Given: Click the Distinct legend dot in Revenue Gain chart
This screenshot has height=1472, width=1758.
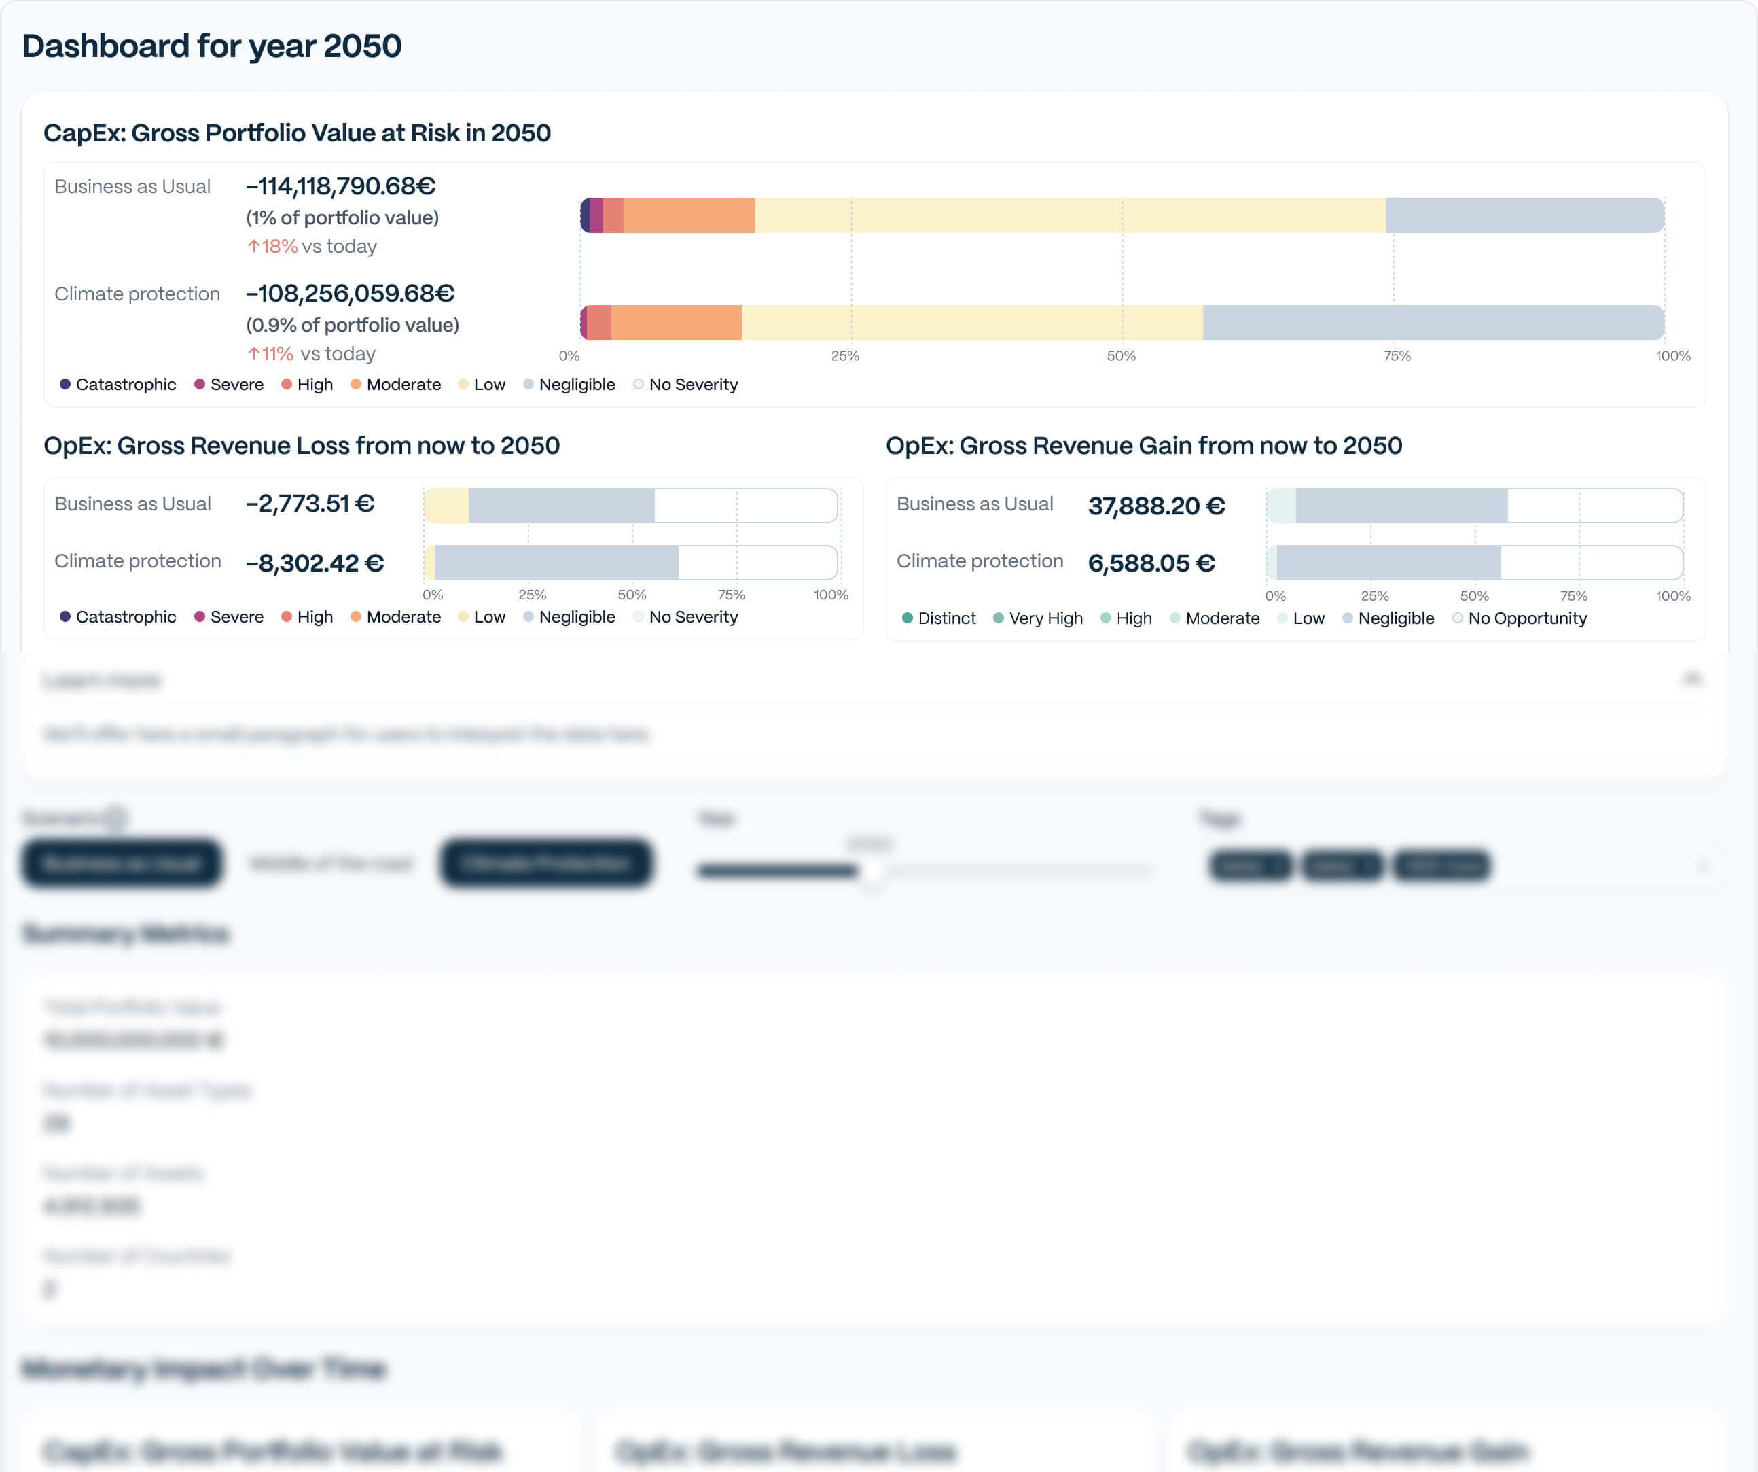Looking at the screenshot, I should click(x=907, y=618).
